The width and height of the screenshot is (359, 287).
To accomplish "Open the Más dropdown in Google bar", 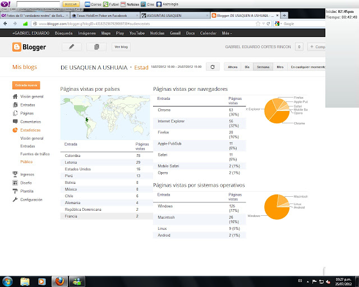I will click(x=227, y=33).
